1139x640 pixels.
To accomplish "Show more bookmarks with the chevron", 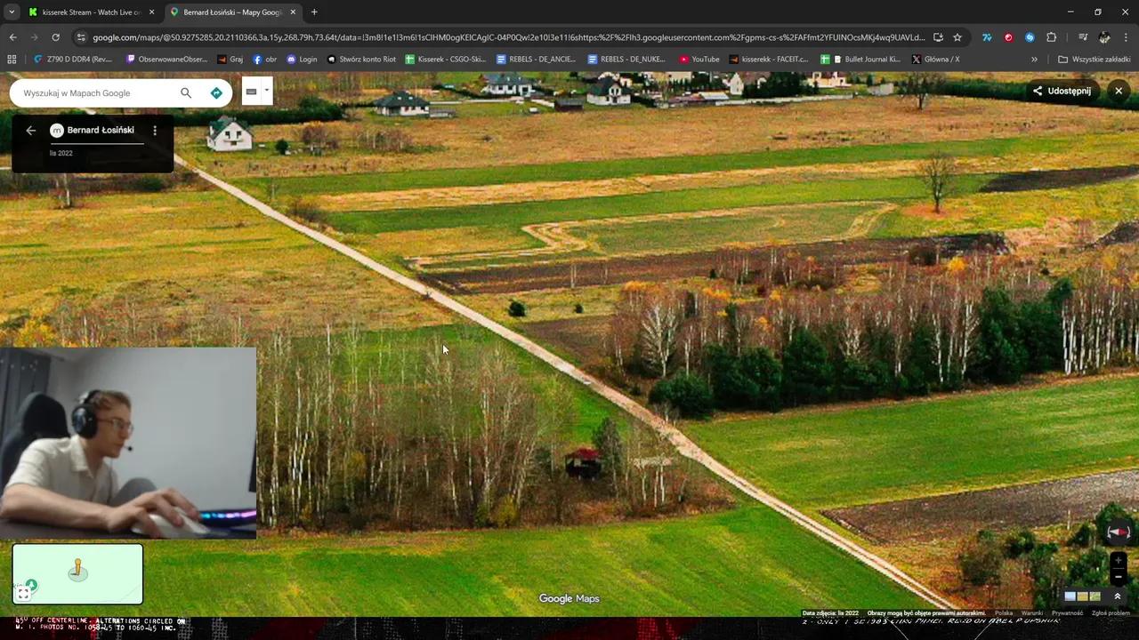I will [1034, 60].
